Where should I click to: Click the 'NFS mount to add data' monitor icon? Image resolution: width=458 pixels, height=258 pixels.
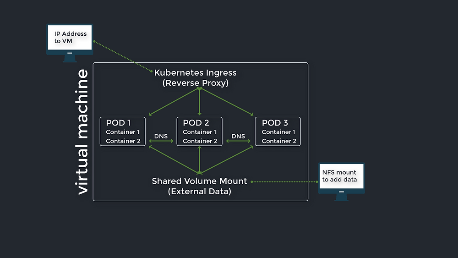pyautogui.click(x=342, y=182)
